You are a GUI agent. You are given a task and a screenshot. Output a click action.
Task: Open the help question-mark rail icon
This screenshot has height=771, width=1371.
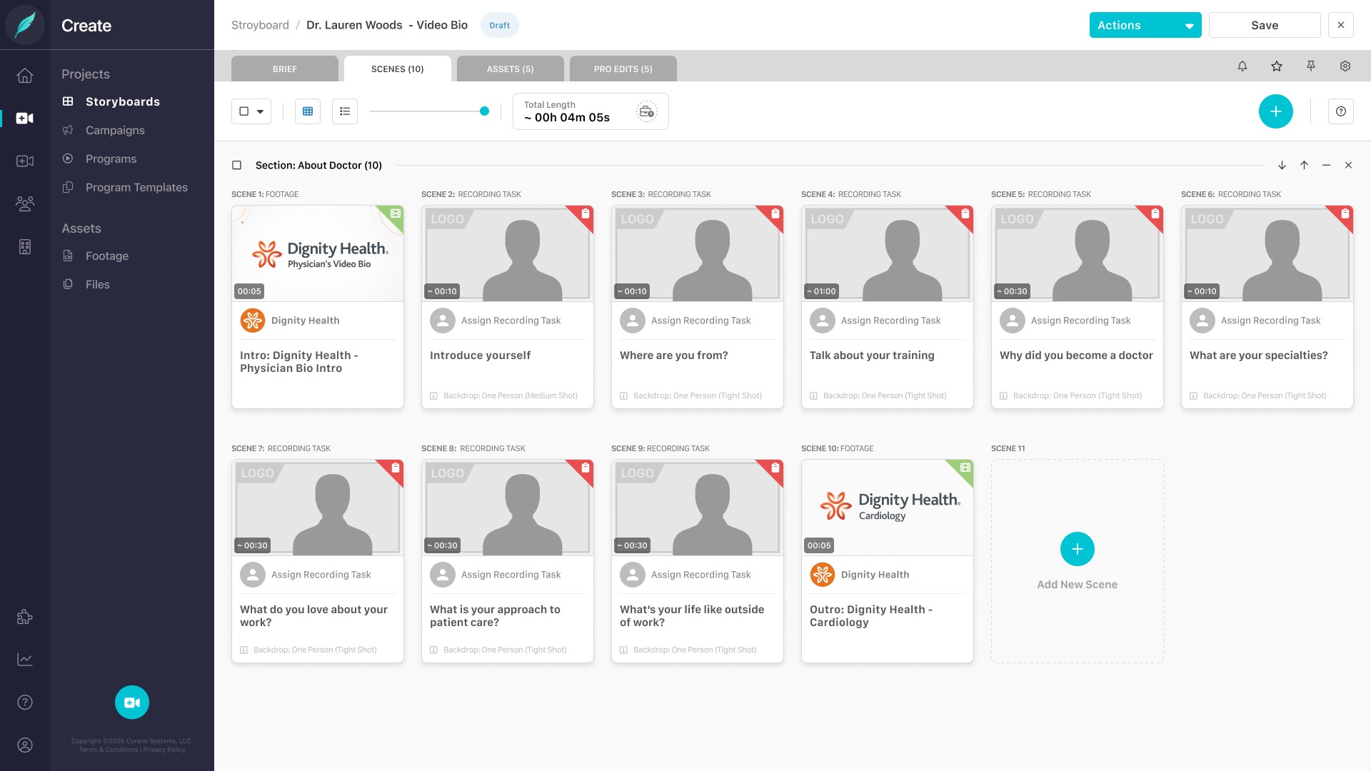(x=25, y=702)
